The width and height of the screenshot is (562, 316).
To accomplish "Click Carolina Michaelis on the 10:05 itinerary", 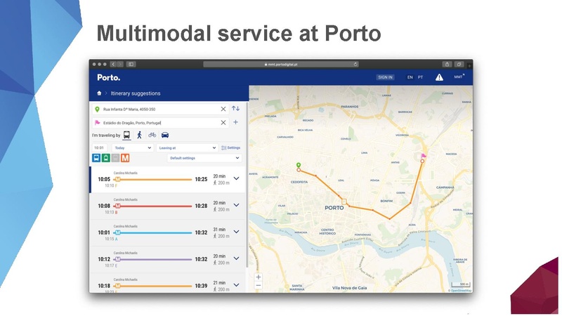I will tap(126, 173).
